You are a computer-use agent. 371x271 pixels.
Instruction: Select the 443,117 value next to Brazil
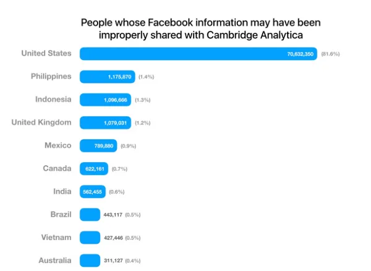pyautogui.click(x=116, y=215)
